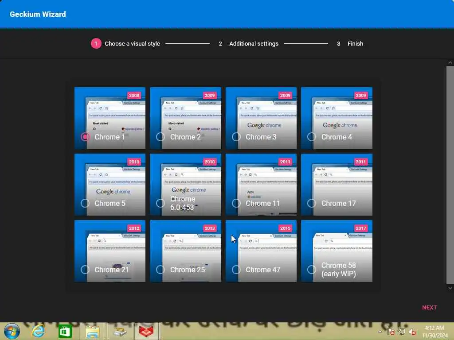Click the scrollbar down arrow

click(x=450, y=288)
